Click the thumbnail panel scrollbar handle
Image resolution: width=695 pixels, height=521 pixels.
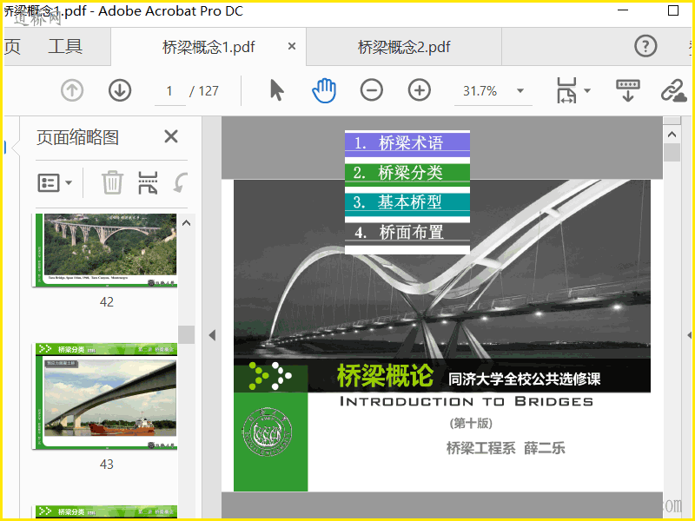coord(186,334)
